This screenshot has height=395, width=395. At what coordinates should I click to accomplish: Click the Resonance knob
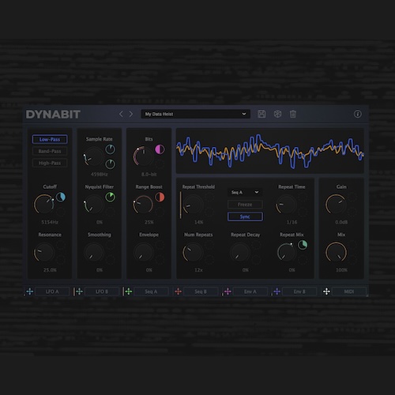44,252
